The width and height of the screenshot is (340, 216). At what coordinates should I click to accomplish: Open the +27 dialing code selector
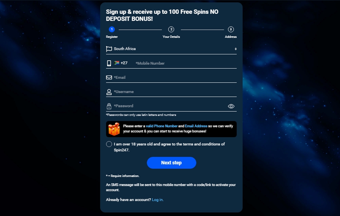point(121,63)
